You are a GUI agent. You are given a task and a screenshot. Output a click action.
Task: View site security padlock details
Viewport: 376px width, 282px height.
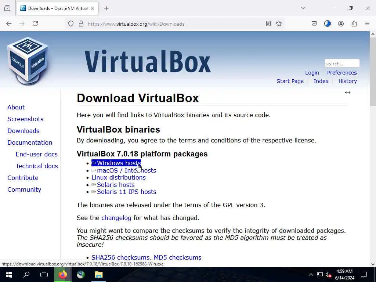(x=81, y=24)
